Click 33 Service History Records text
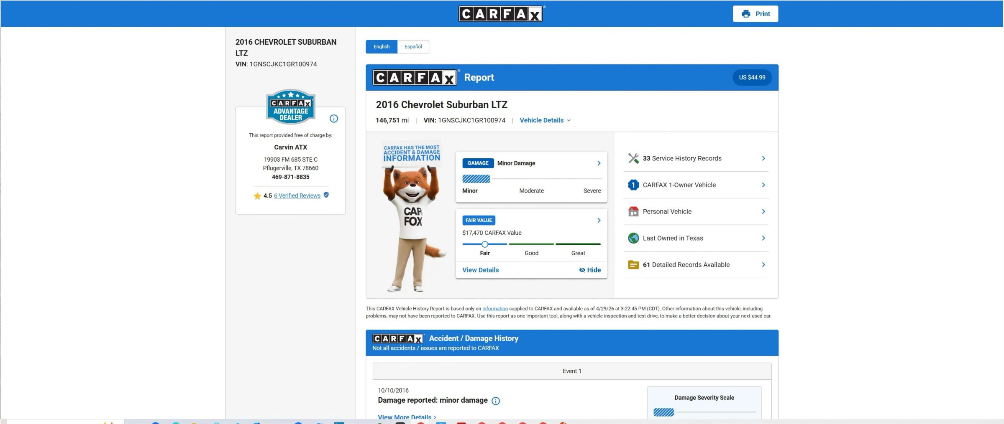The width and height of the screenshot is (1004, 424). point(682,158)
